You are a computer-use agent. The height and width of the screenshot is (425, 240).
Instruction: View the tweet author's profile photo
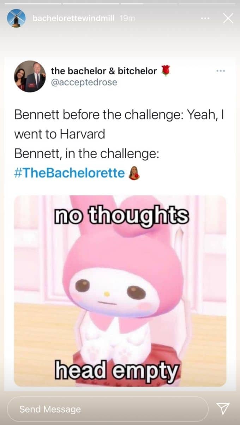30,76
